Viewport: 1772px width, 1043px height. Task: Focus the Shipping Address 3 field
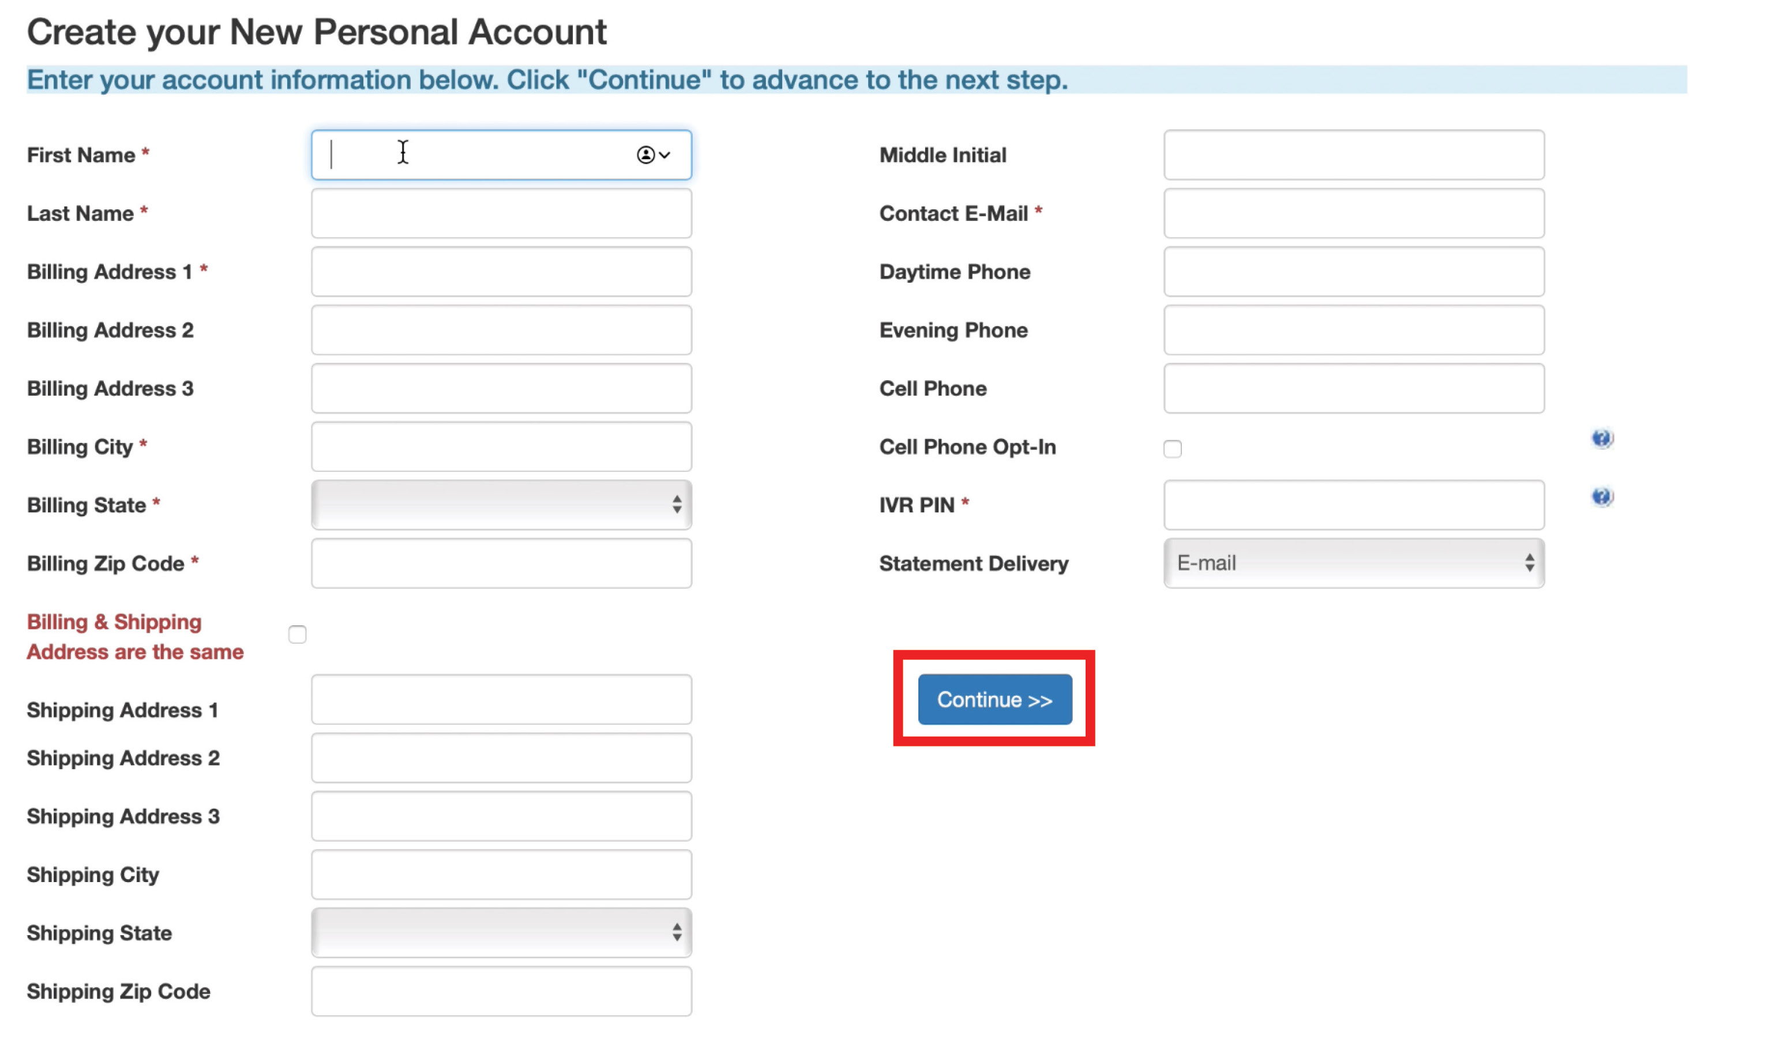[501, 816]
